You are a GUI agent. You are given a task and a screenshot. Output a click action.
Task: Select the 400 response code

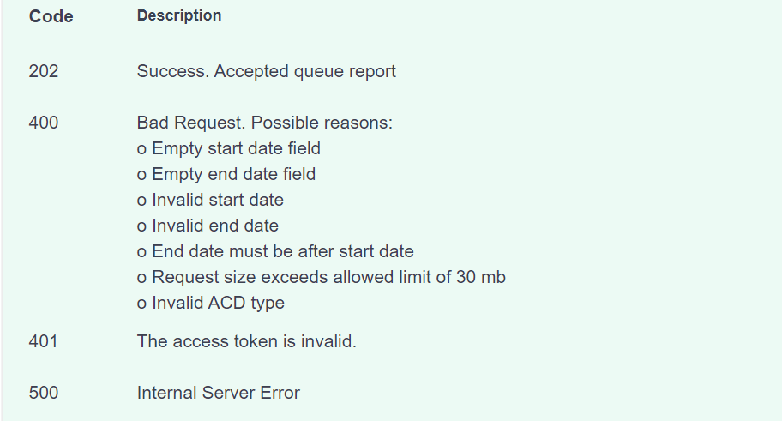(x=44, y=123)
